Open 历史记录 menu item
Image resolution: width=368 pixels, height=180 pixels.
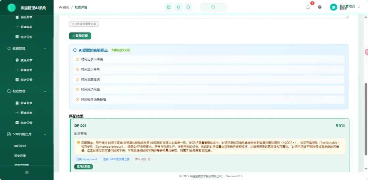point(20,156)
